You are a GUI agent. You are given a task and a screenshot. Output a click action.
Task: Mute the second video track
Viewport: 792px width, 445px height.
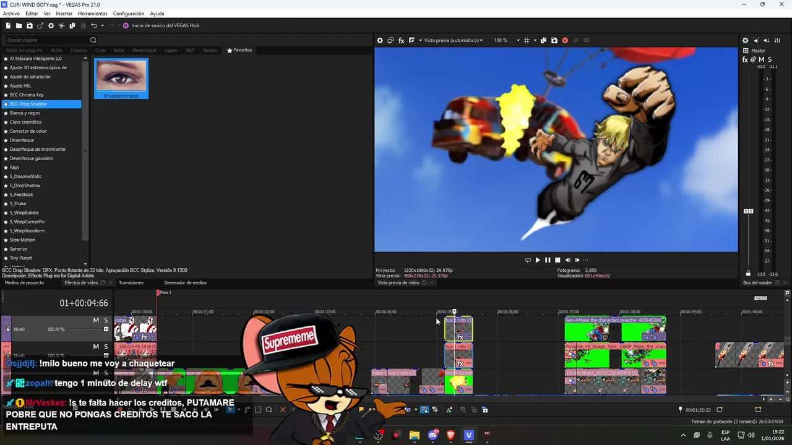pyautogui.click(x=96, y=347)
